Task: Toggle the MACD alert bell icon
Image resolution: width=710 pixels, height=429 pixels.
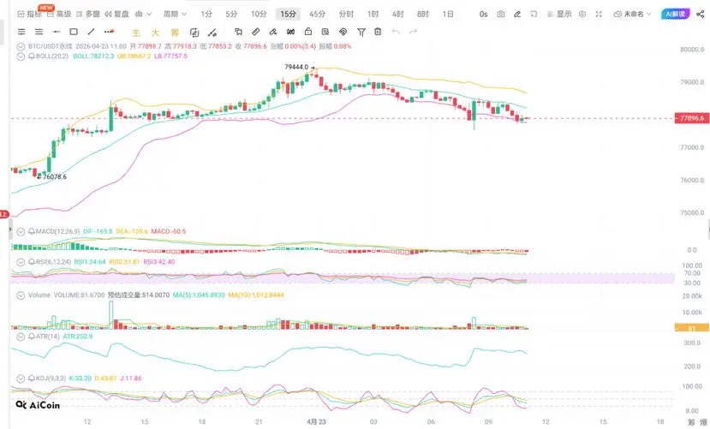Action: point(32,231)
